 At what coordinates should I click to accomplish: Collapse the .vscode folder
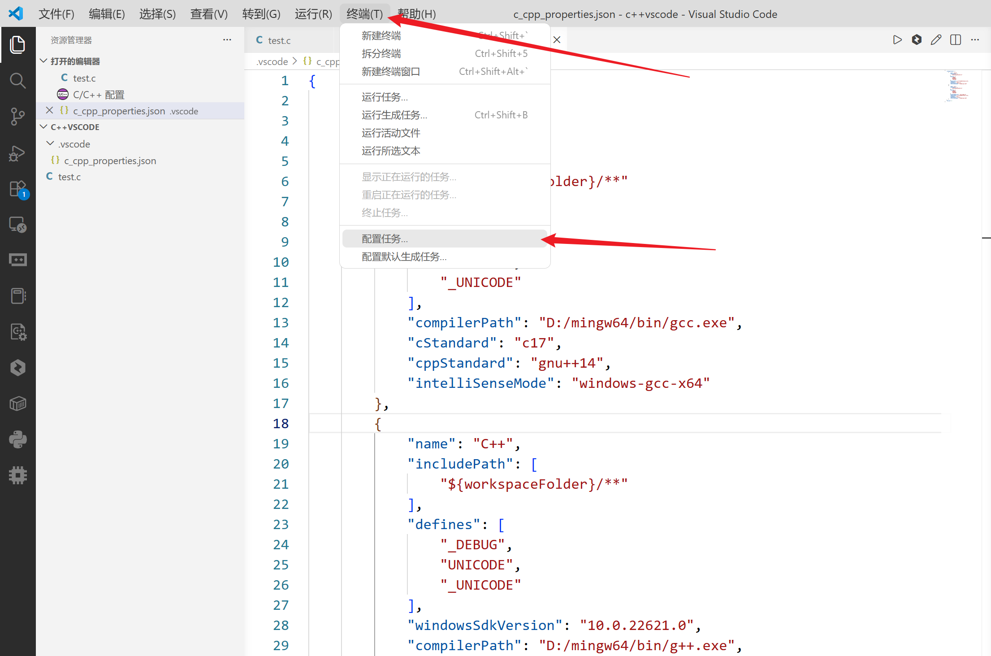click(50, 143)
